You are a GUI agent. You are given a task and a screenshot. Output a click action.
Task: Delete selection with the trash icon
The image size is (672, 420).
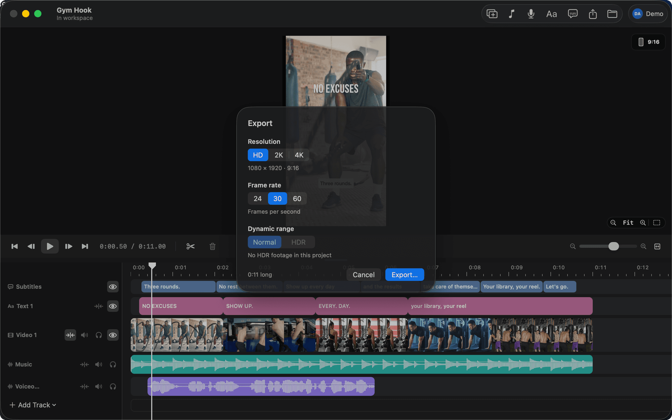(212, 246)
